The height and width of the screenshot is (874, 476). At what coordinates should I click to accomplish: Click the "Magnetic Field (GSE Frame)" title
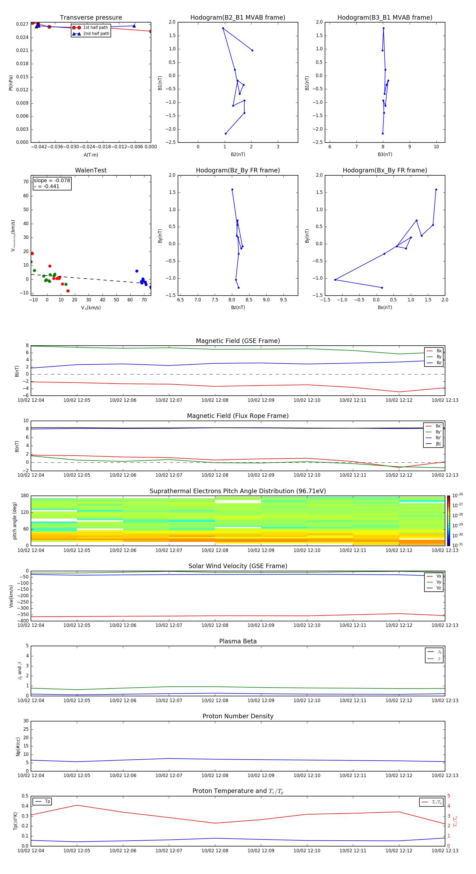pyautogui.click(x=238, y=341)
